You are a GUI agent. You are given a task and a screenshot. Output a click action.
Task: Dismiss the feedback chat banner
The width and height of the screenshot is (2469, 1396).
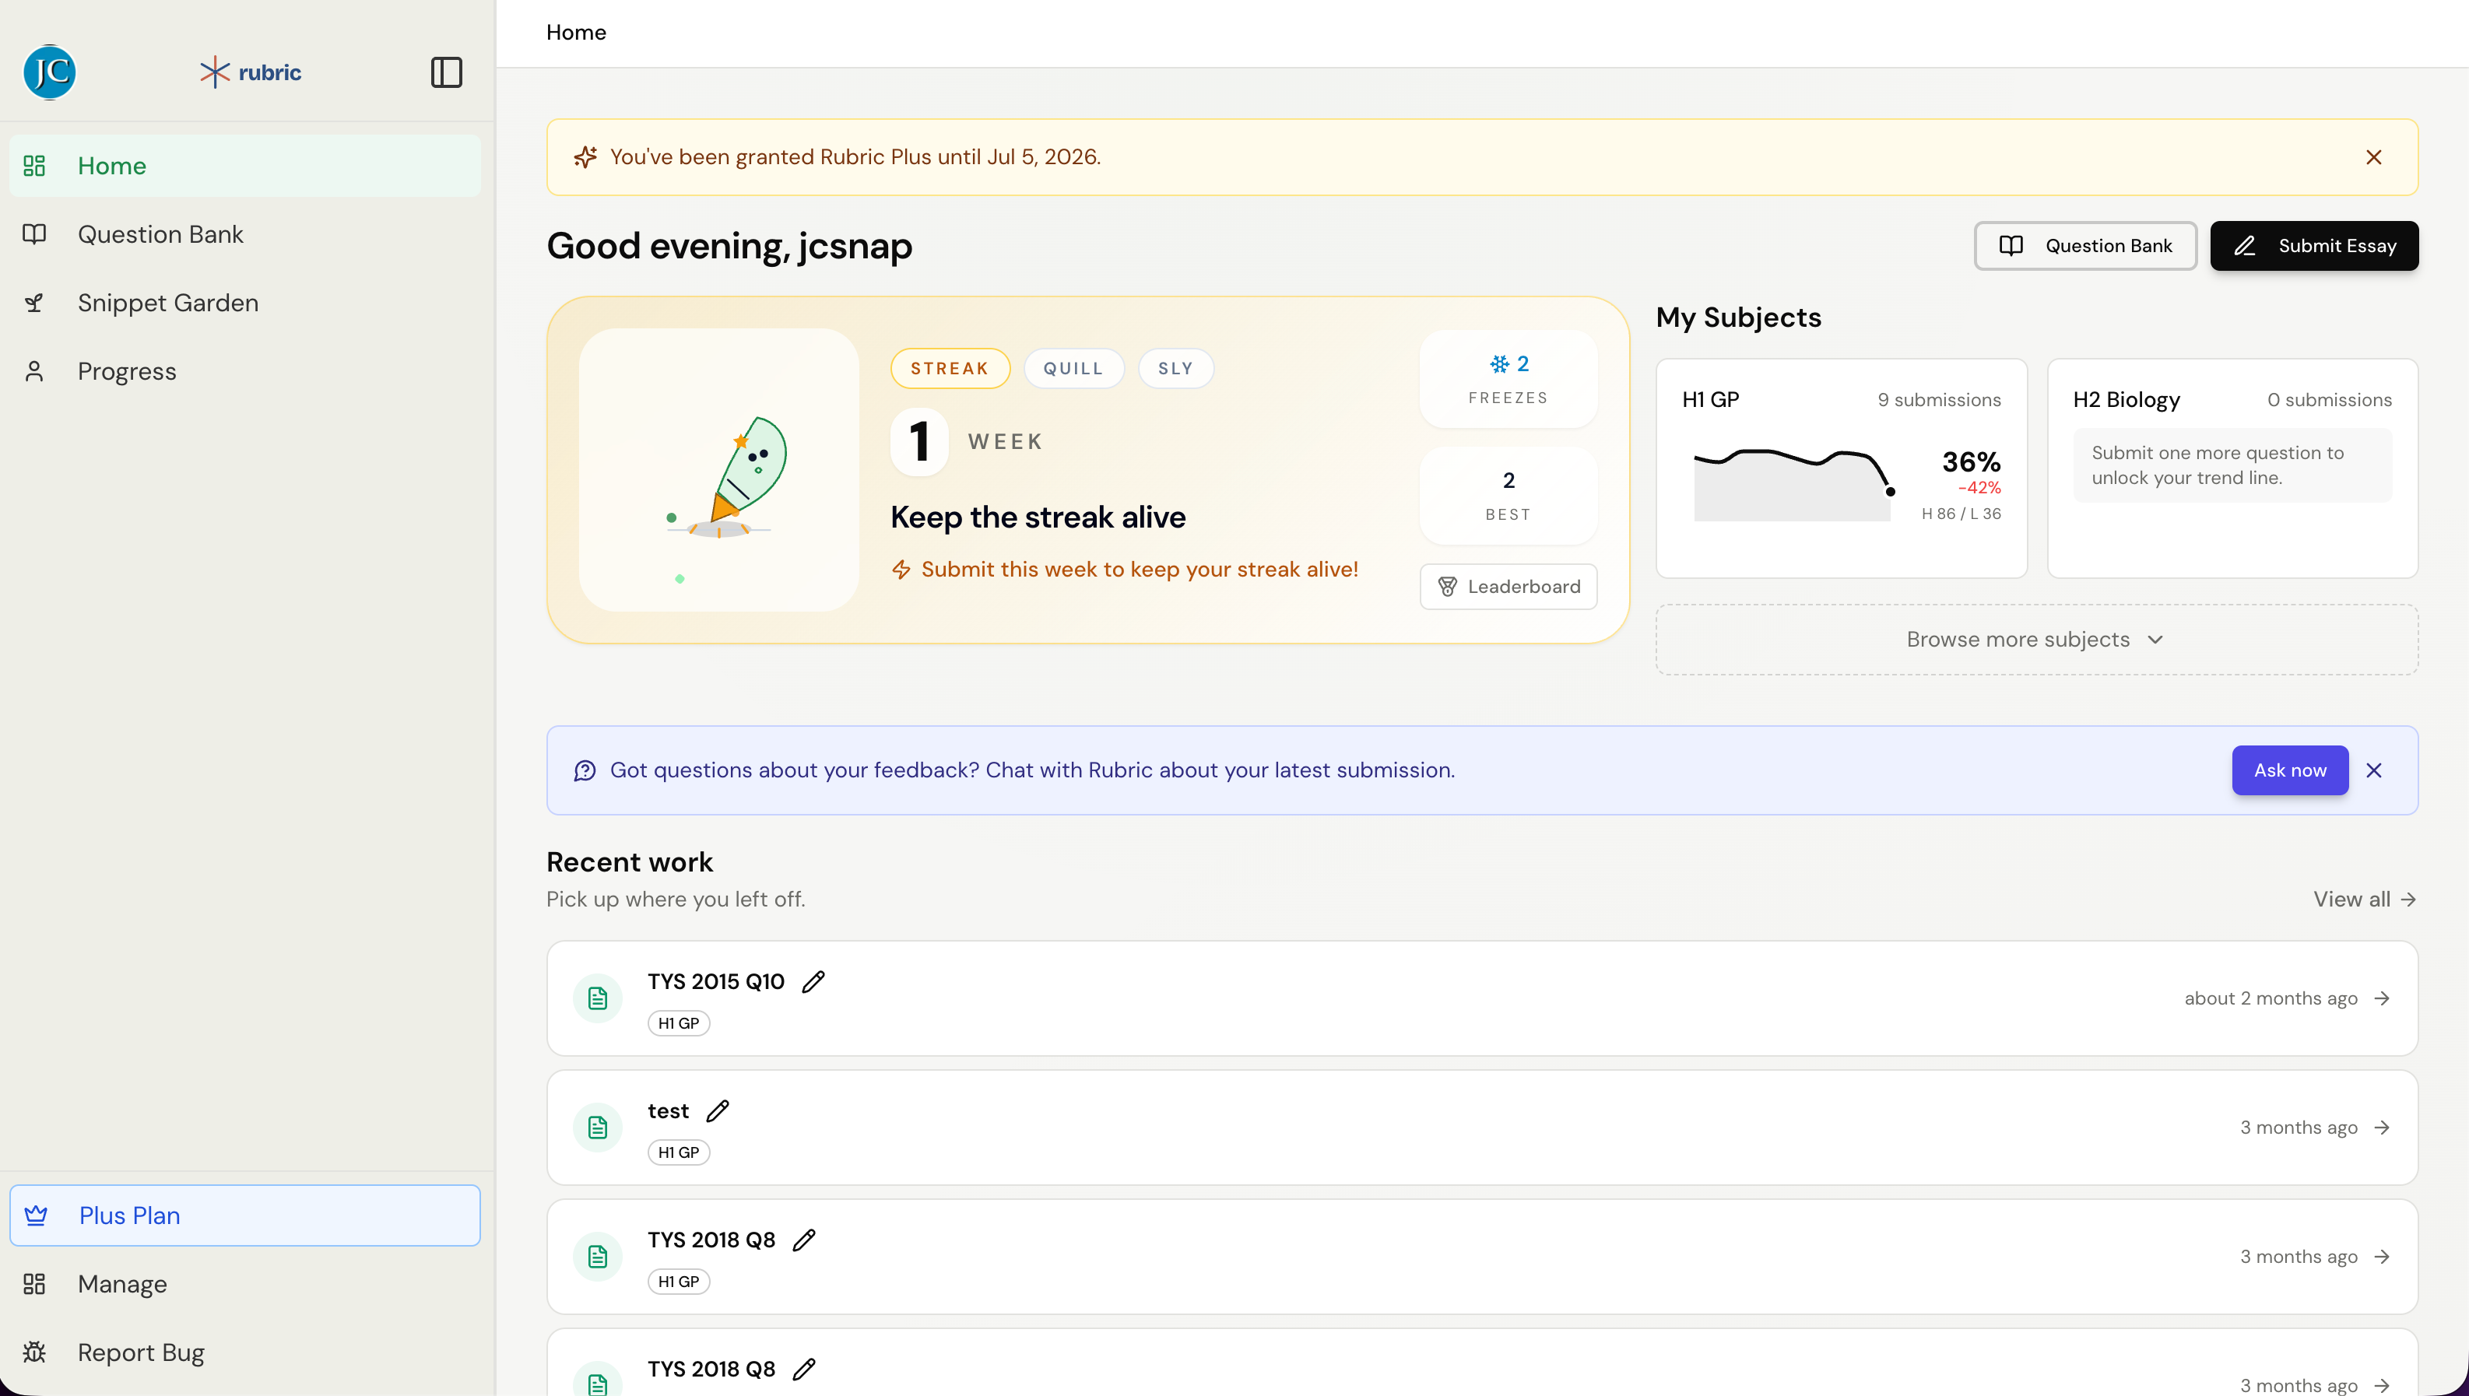tap(2373, 770)
